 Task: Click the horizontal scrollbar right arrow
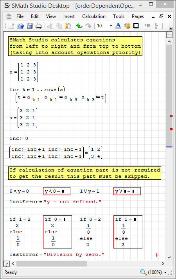click(x=163, y=263)
